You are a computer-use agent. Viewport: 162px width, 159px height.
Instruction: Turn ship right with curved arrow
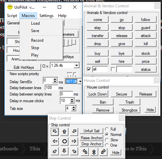point(104,152)
